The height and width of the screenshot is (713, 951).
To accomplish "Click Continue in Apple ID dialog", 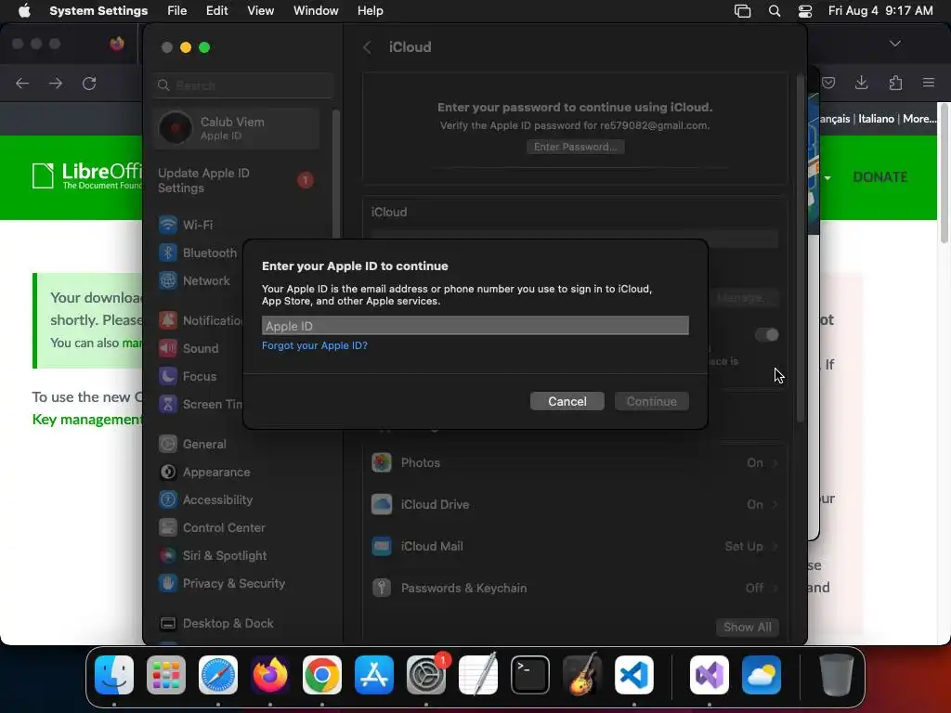I will pos(651,401).
